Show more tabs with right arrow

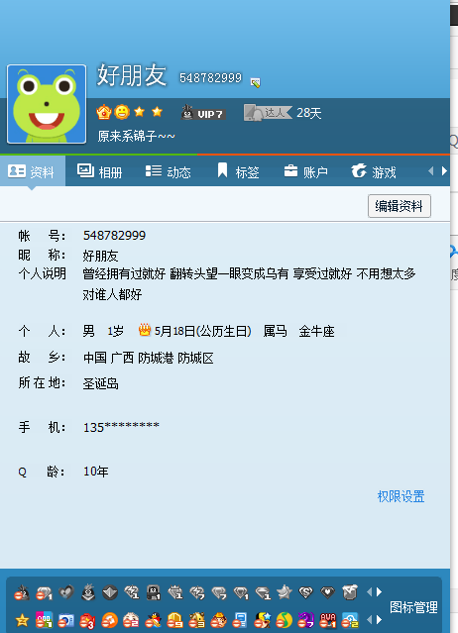(x=444, y=171)
